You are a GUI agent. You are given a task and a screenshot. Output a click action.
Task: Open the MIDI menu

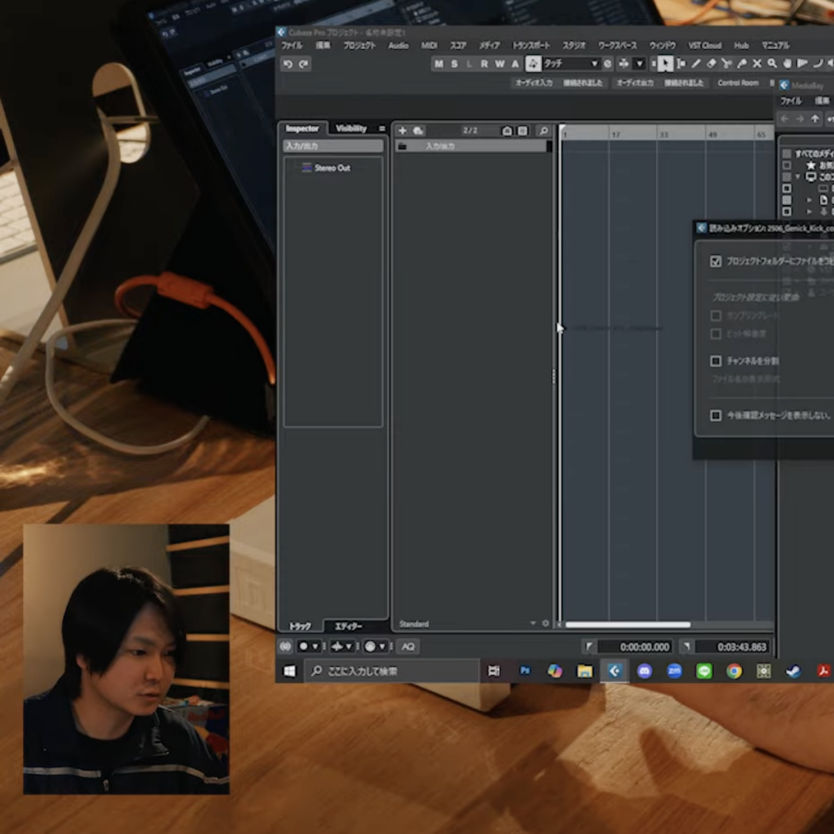point(429,46)
